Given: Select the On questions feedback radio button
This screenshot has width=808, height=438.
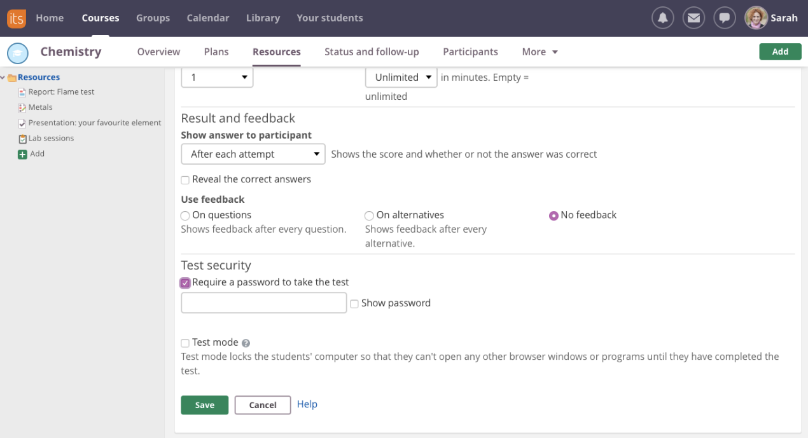Looking at the screenshot, I should [185, 216].
